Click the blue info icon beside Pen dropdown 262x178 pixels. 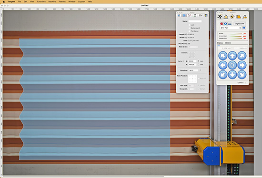(244, 28)
